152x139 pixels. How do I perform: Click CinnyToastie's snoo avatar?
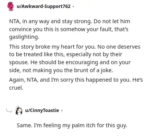(x=19, y=111)
